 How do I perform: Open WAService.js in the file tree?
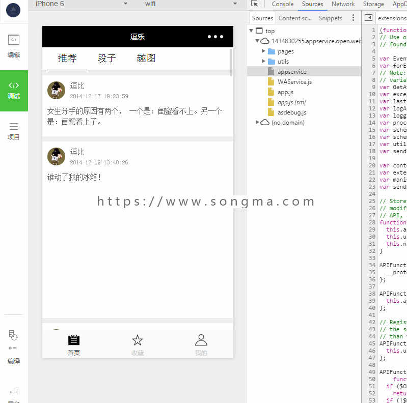[x=294, y=82]
